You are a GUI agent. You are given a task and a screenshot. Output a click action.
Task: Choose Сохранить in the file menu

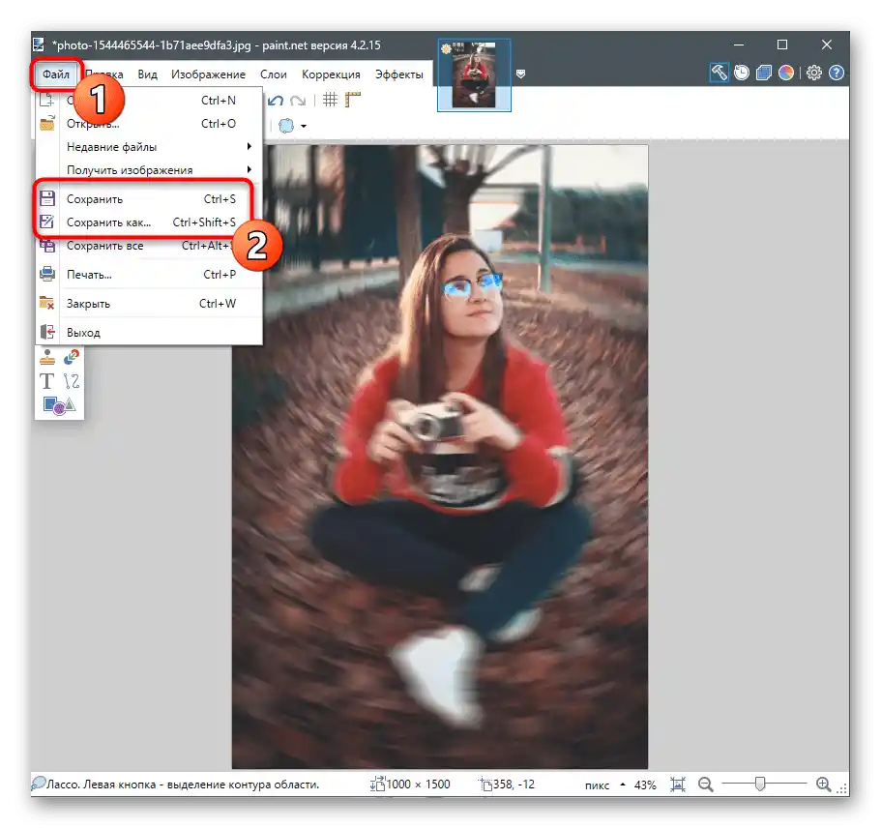click(149, 199)
